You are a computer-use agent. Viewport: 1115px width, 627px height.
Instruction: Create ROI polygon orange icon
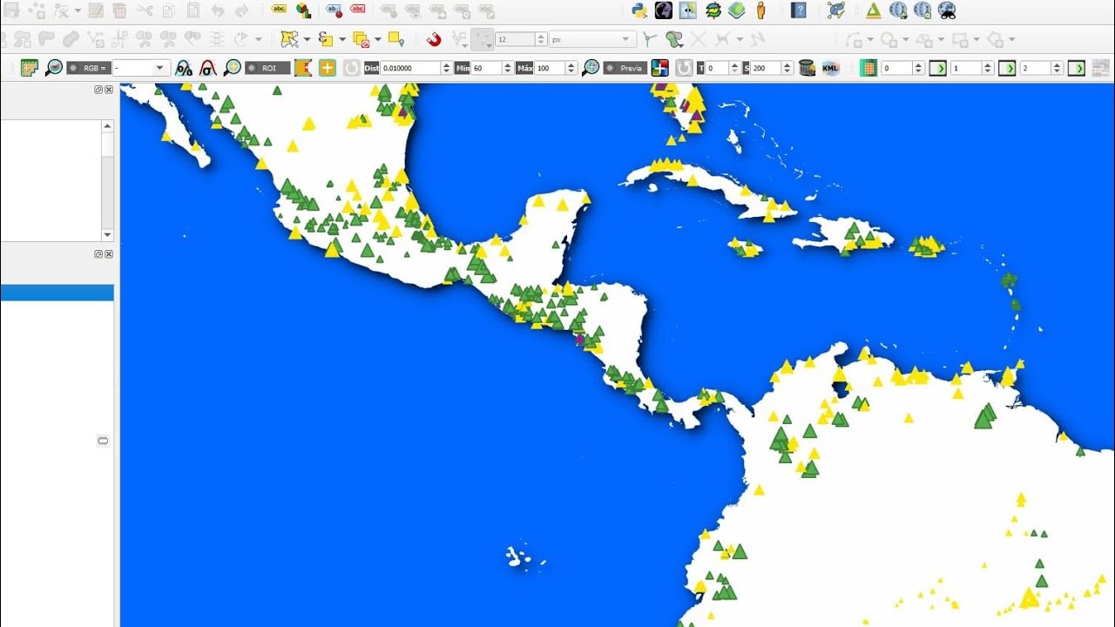click(303, 68)
